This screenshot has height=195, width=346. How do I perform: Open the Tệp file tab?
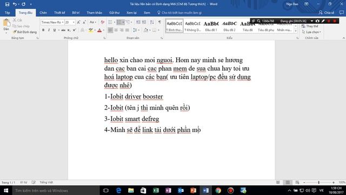pyautogui.click(x=7, y=12)
